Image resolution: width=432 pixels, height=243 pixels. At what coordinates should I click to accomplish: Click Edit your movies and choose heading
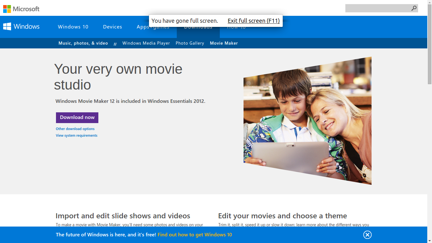coord(282,216)
